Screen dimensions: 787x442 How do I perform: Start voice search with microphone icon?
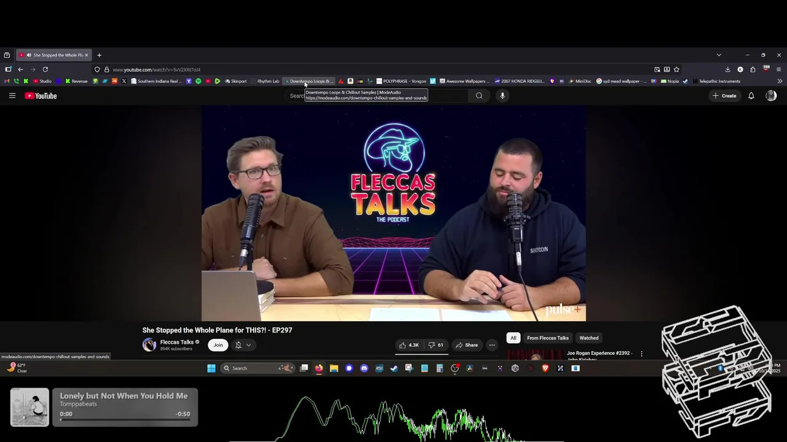[x=502, y=96]
